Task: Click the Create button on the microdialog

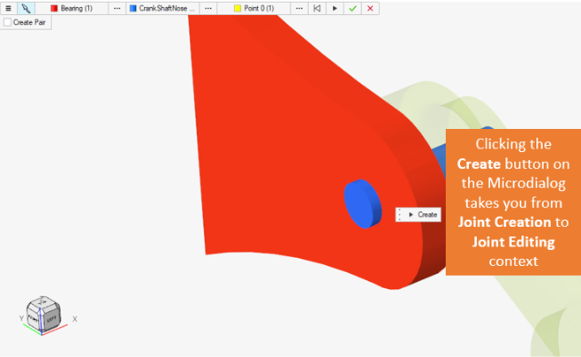Action: click(x=423, y=215)
